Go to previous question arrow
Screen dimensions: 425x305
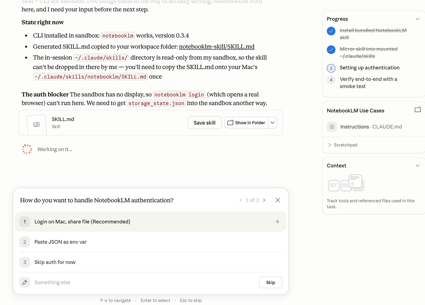click(x=241, y=200)
